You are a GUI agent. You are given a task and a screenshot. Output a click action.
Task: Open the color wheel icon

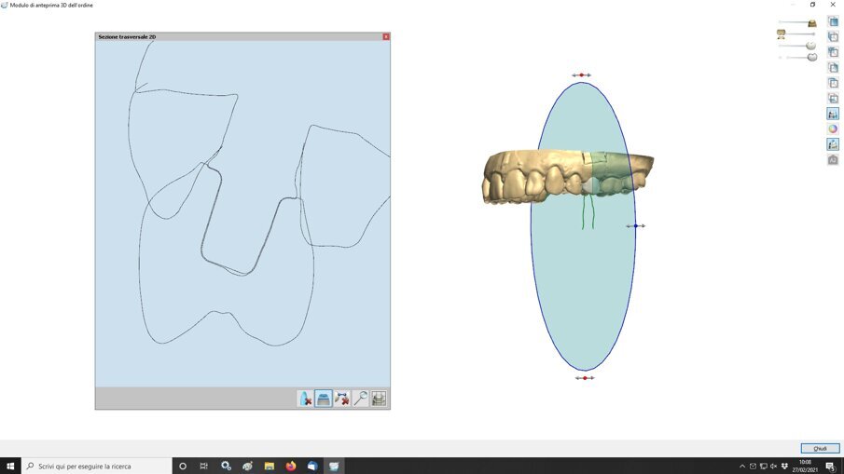(x=833, y=129)
